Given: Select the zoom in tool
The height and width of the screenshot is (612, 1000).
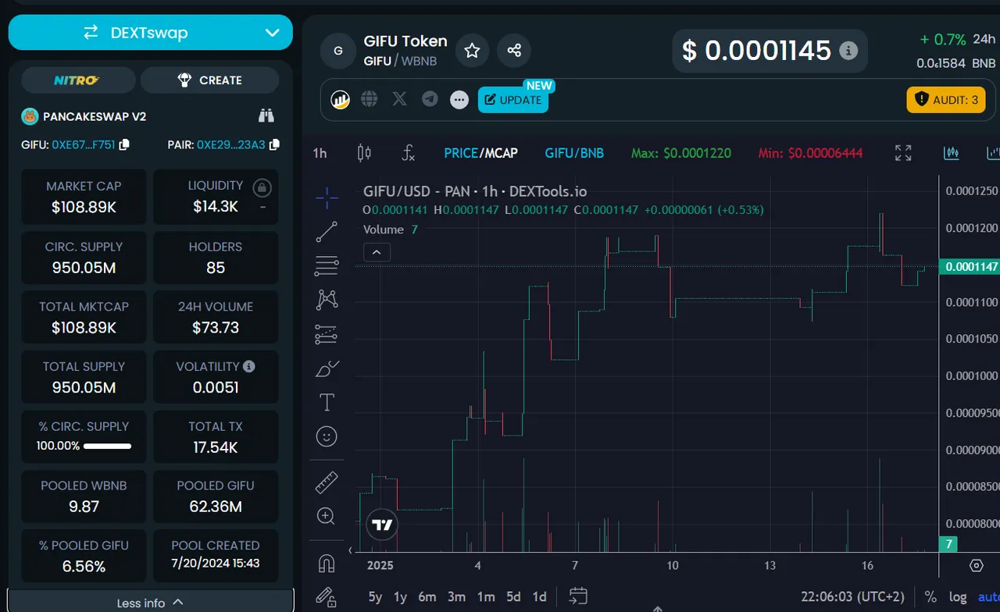Looking at the screenshot, I should (327, 516).
